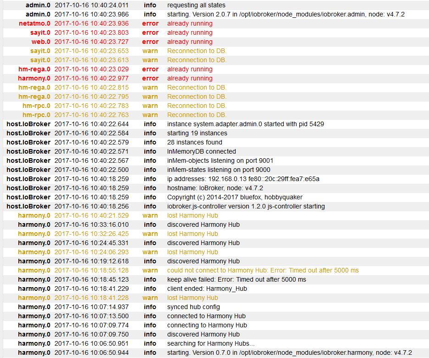Click the sayit.0 entry at 10:40:23.653
429x358 pixels.
tap(40, 51)
